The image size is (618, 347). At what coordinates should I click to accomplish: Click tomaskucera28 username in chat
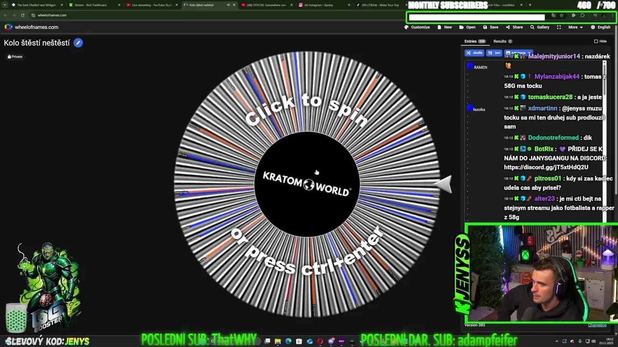pyautogui.click(x=550, y=97)
